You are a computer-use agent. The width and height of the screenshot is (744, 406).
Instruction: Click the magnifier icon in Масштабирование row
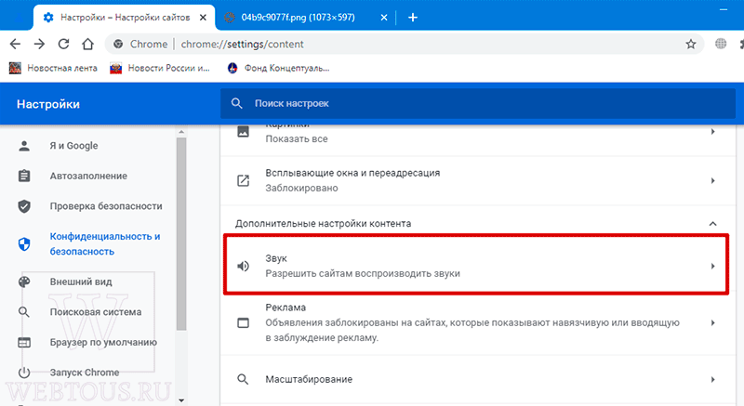click(x=243, y=379)
